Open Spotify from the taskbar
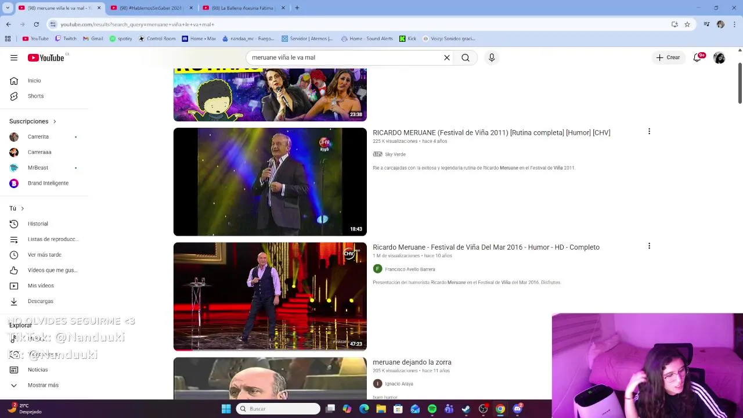Viewport: 743px width, 418px height. [432, 409]
